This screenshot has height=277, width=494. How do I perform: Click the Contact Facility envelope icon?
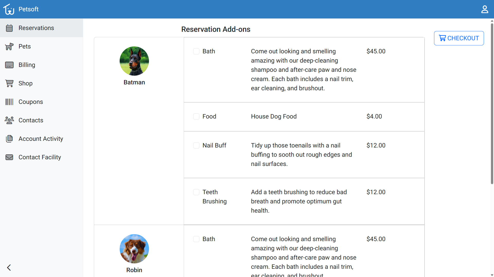click(9, 157)
